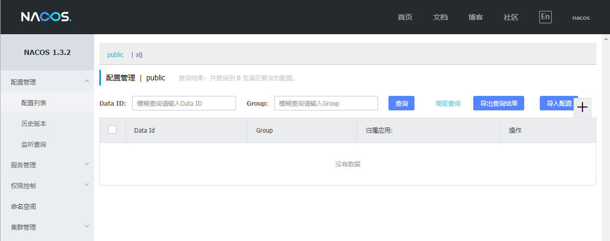Open the nacos user menu
610x241 pixels.
pos(581,18)
